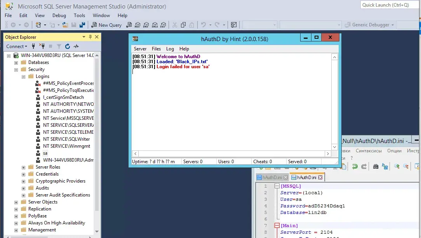Open the Undo history dropdown arrow
This screenshot has width=421, height=238.
tap(210, 25)
